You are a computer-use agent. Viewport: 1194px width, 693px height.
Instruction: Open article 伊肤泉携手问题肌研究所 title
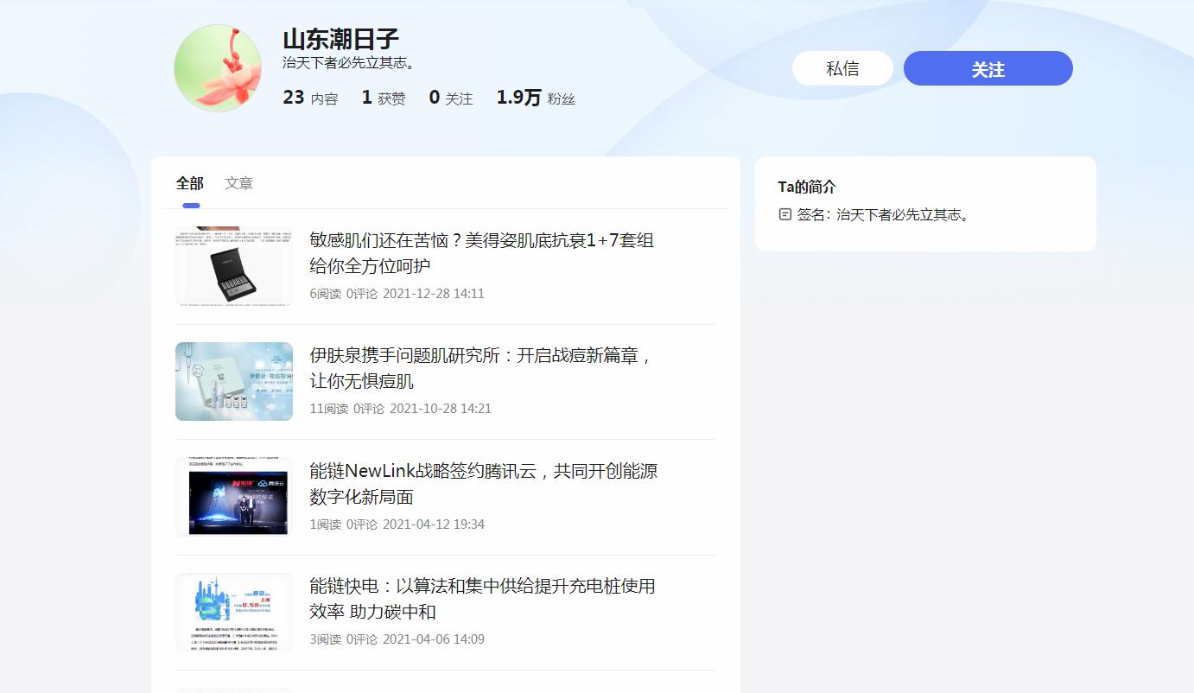pyautogui.click(x=481, y=368)
